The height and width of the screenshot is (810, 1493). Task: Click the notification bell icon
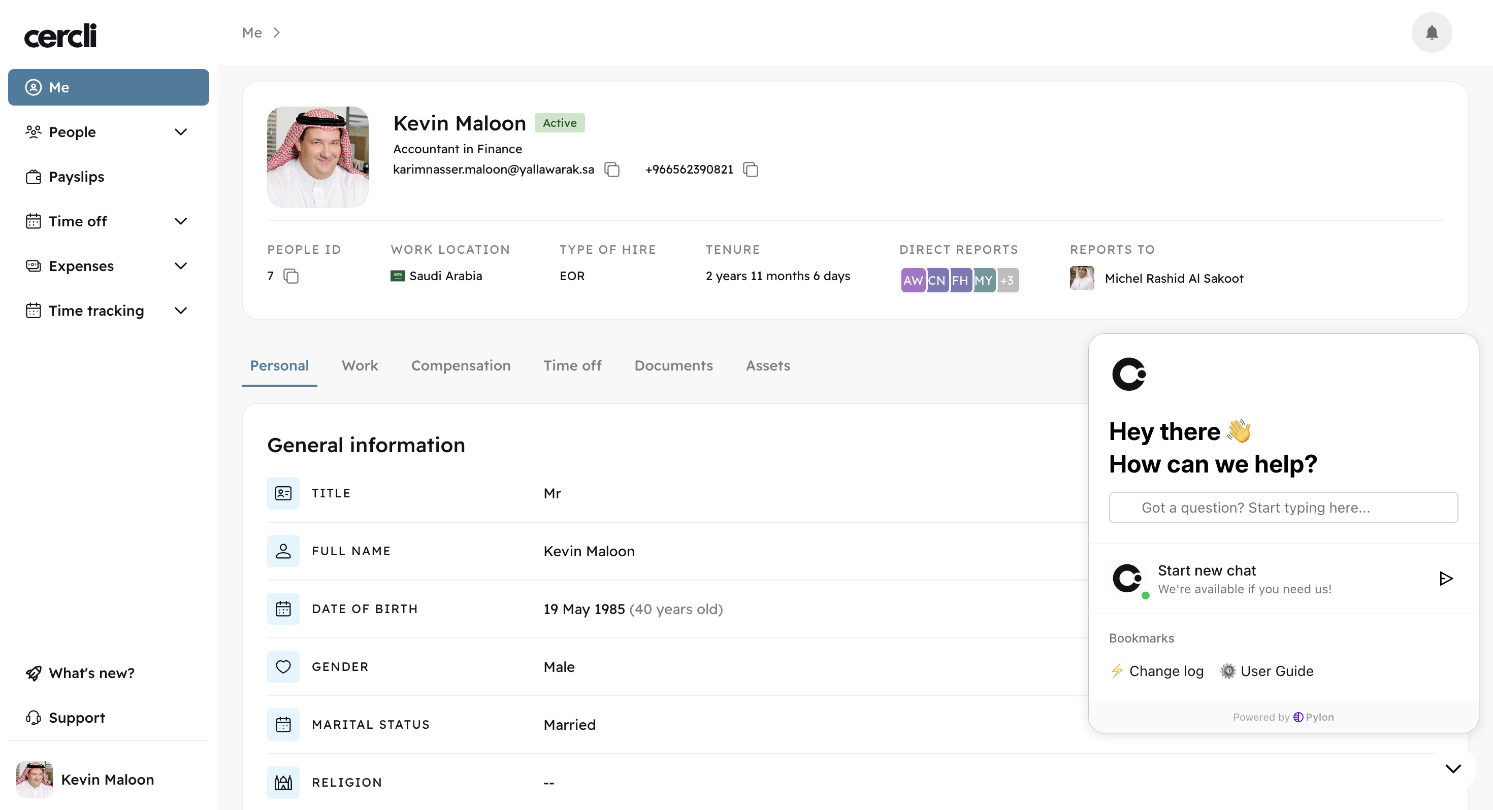pyautogui.click(x=1431, y=32)
